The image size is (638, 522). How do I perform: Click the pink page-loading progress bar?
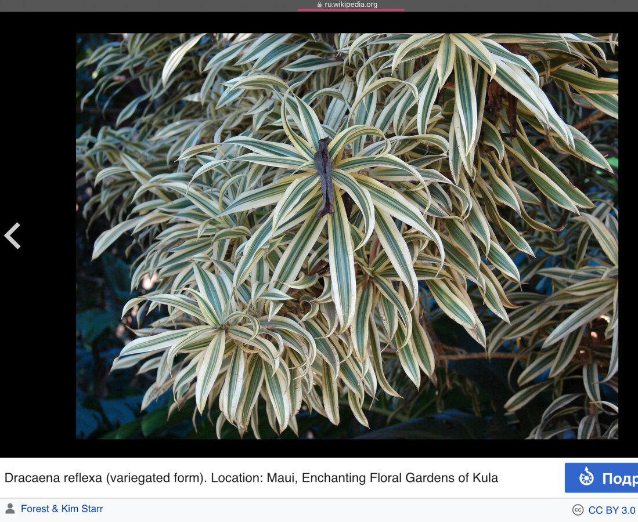(351, 10)
